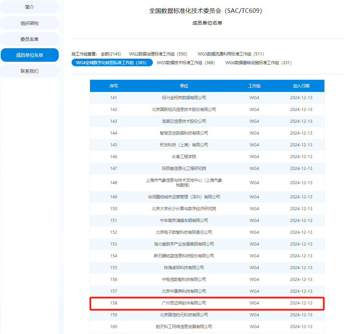Click 广州思迈特软件有限公司 row text
The height and width of the screenshot is (334, 346).
click(184, 303)
